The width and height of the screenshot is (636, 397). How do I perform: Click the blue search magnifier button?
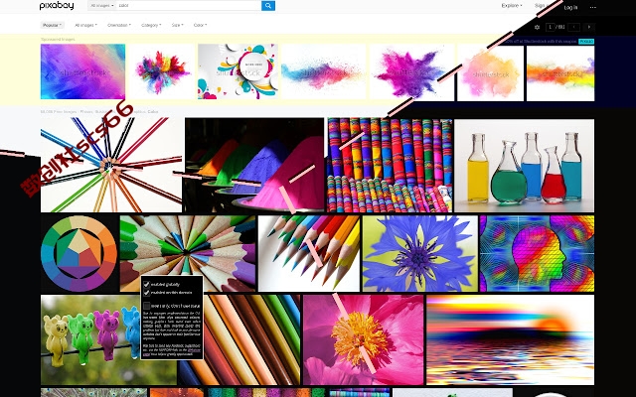[x=268, y=6]
